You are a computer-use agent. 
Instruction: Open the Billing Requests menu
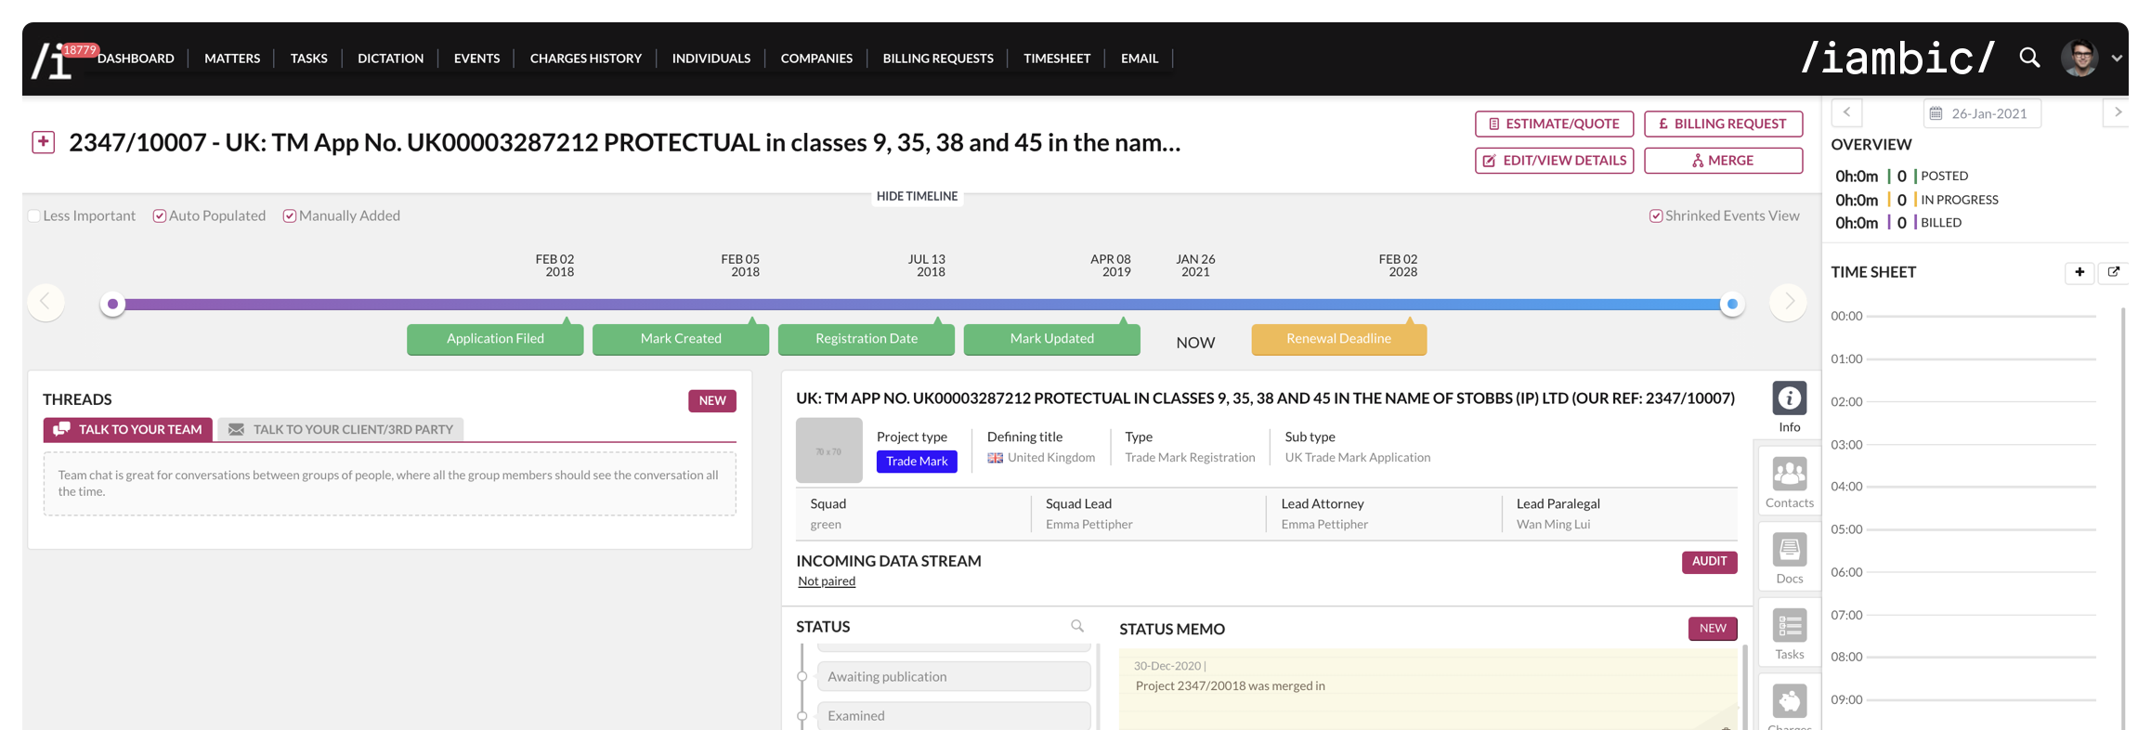click(938, 59)
